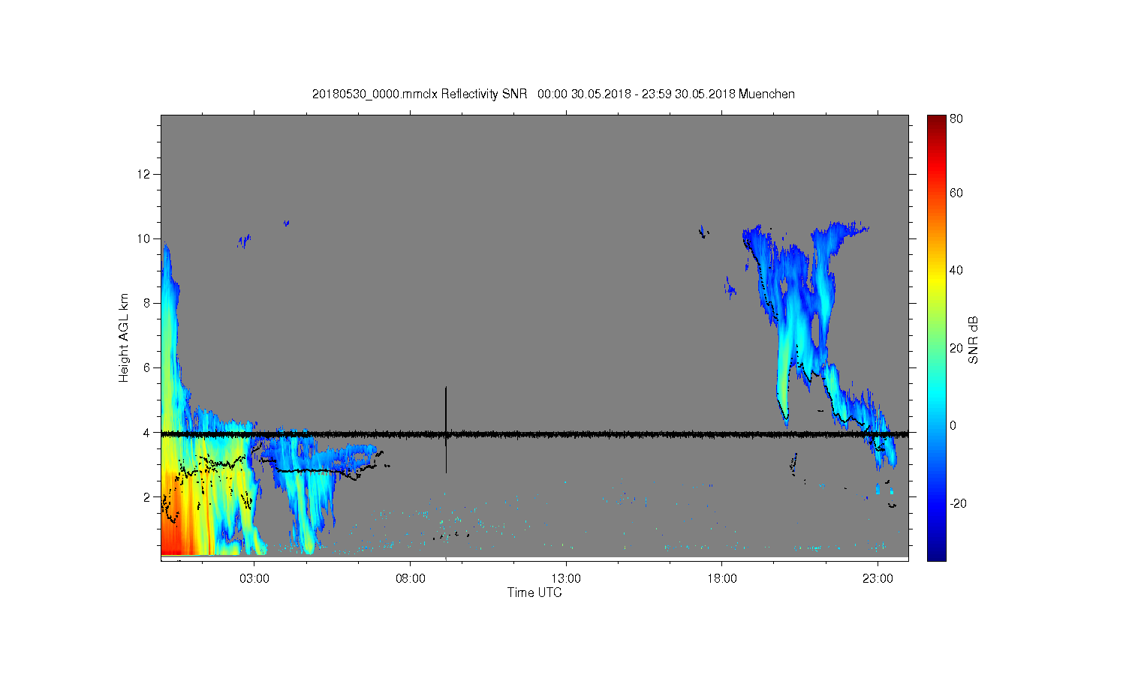
Task: Click the 'Time UTC' x-axis label
Action: pyautogui.click(x=534, y=592)
